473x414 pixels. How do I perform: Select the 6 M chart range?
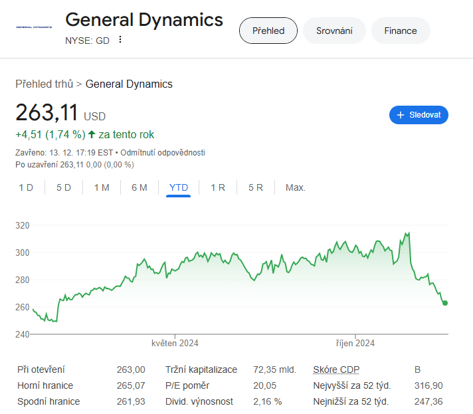(140, 187)
